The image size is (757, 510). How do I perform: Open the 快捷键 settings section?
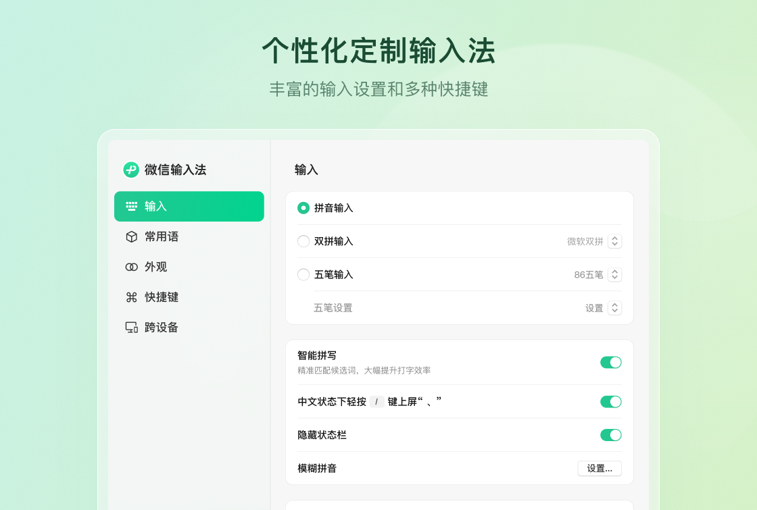(x=160, y=297)
